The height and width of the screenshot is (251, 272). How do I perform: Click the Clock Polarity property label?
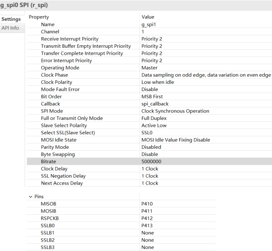click(x=56, y=82)
